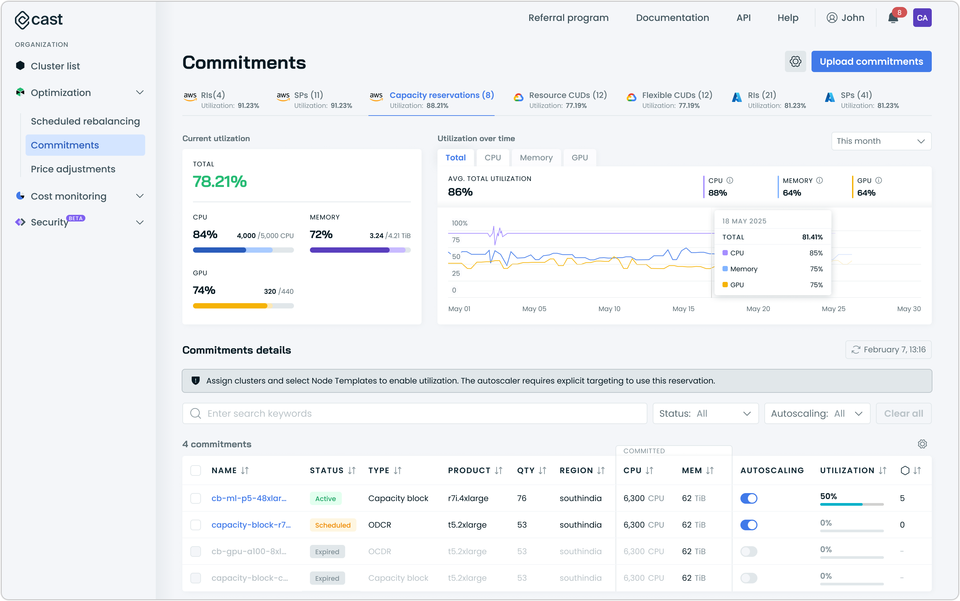Click the Memory info icon in utilization header
The image size is (960, 601).
coord(819,180)
